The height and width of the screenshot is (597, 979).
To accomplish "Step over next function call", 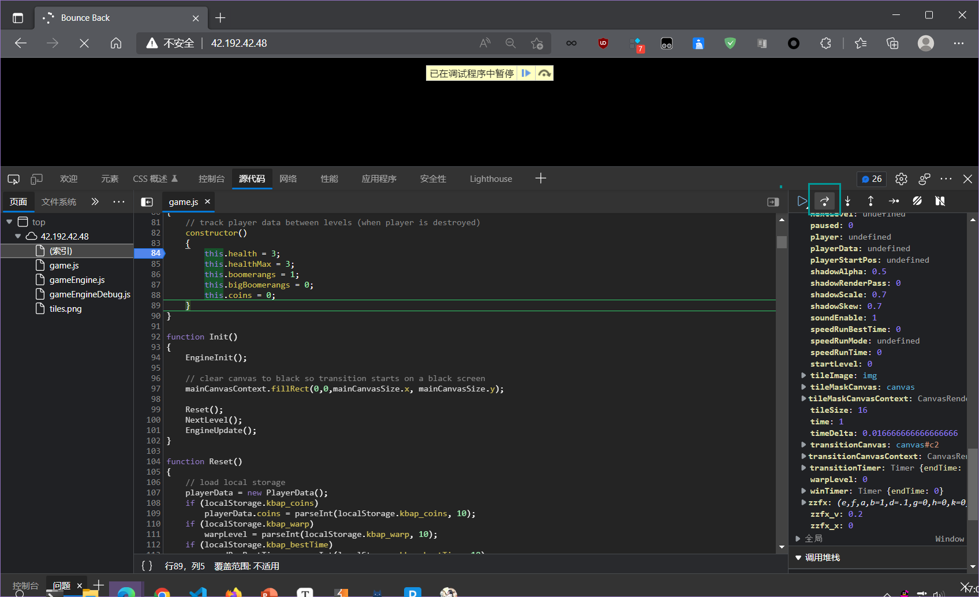I will [824, 201].
